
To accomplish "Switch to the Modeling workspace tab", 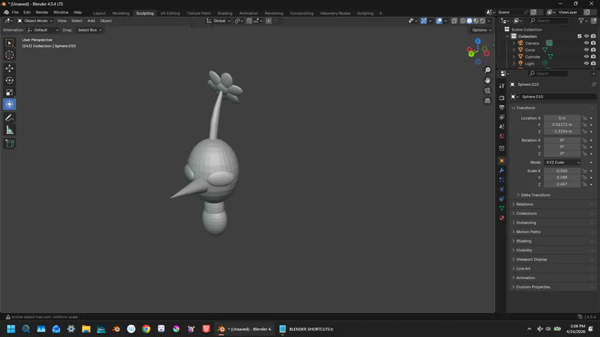I will (121, 13).
